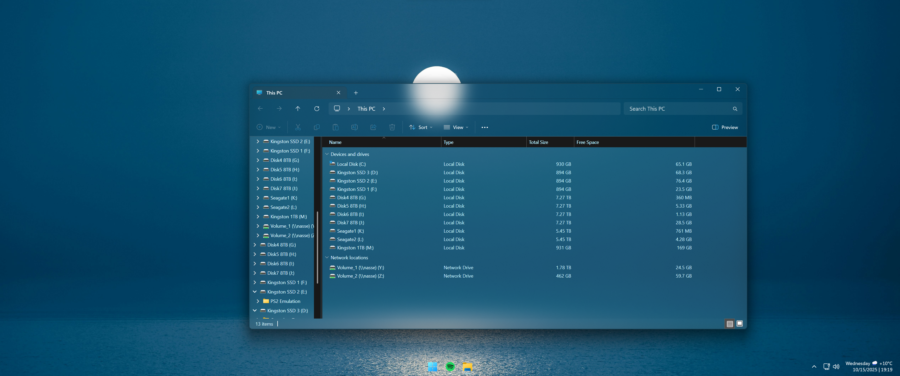Toggle the Preview pane

pyautogui.click(x=725, y=127)
